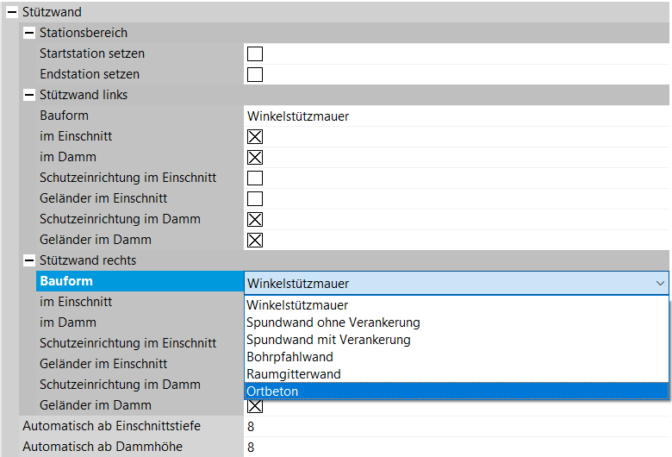Enable the Endstation setzen checkbox
Viewport: 672px width, 457px height.
(x=255, y=74)
